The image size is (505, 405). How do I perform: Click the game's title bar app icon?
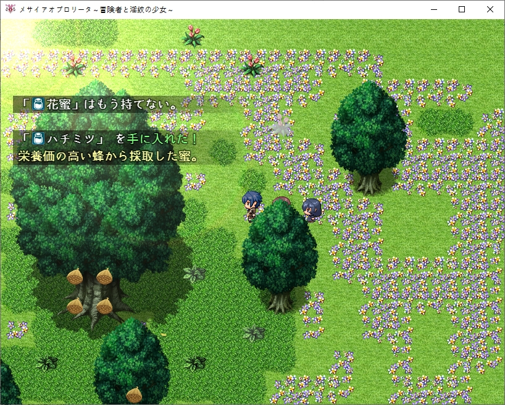tap(10, 9)
